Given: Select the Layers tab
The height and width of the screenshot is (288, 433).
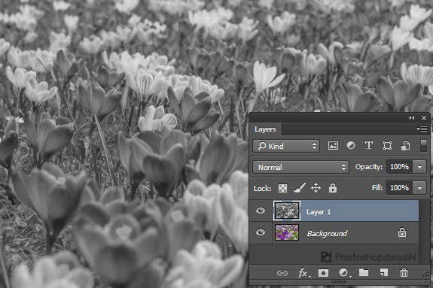Looking at the screenshot, I should [x=265, y=129].
